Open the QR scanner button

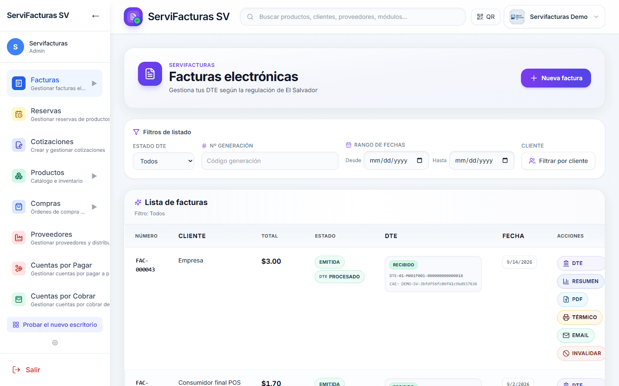pyautogui.click(x=486, y=17)
